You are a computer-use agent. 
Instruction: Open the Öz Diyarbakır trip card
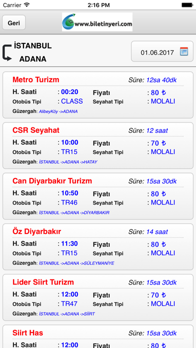coord(98,247)
